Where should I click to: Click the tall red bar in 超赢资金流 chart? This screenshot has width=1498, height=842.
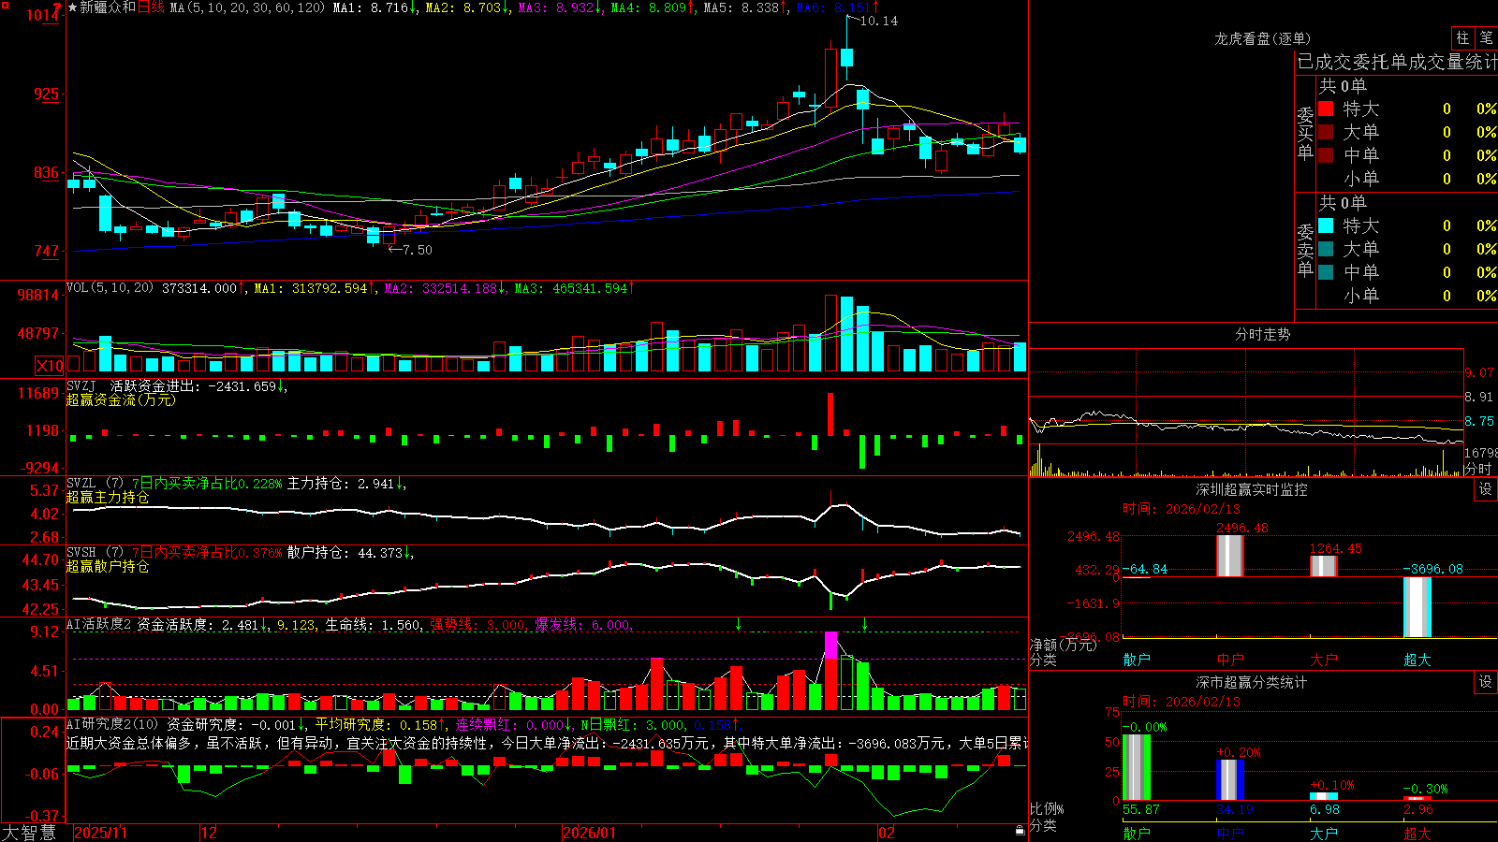click(x=830, y=414)
